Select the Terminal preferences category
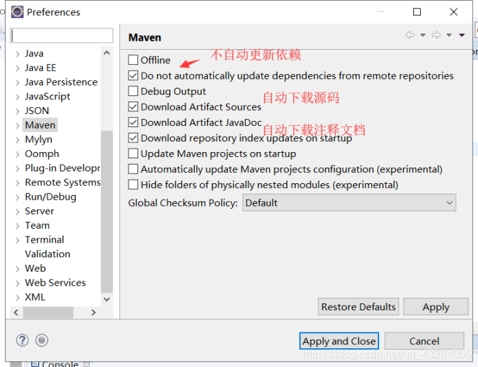Image resolution: width=478 pixels, height=367 pixels. pyautogui.click(x=44, y=240)
